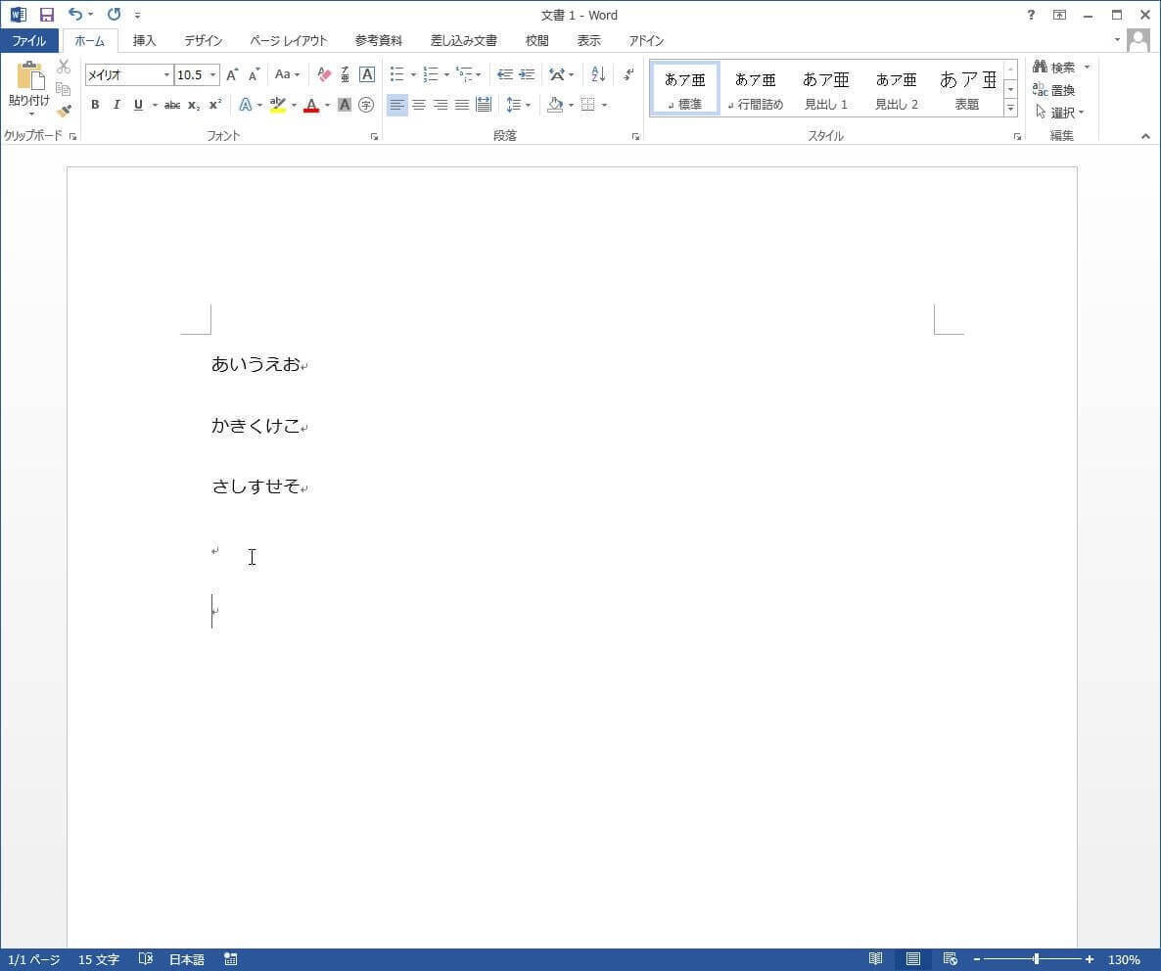Click on the text line かきくけこ
This screenshot has width=1161, height=971.
[255, 426]
